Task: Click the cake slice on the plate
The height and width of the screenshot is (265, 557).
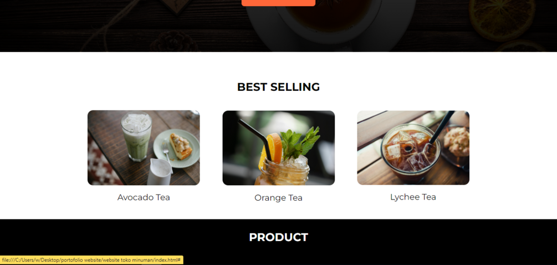Action: click(181, 146)
